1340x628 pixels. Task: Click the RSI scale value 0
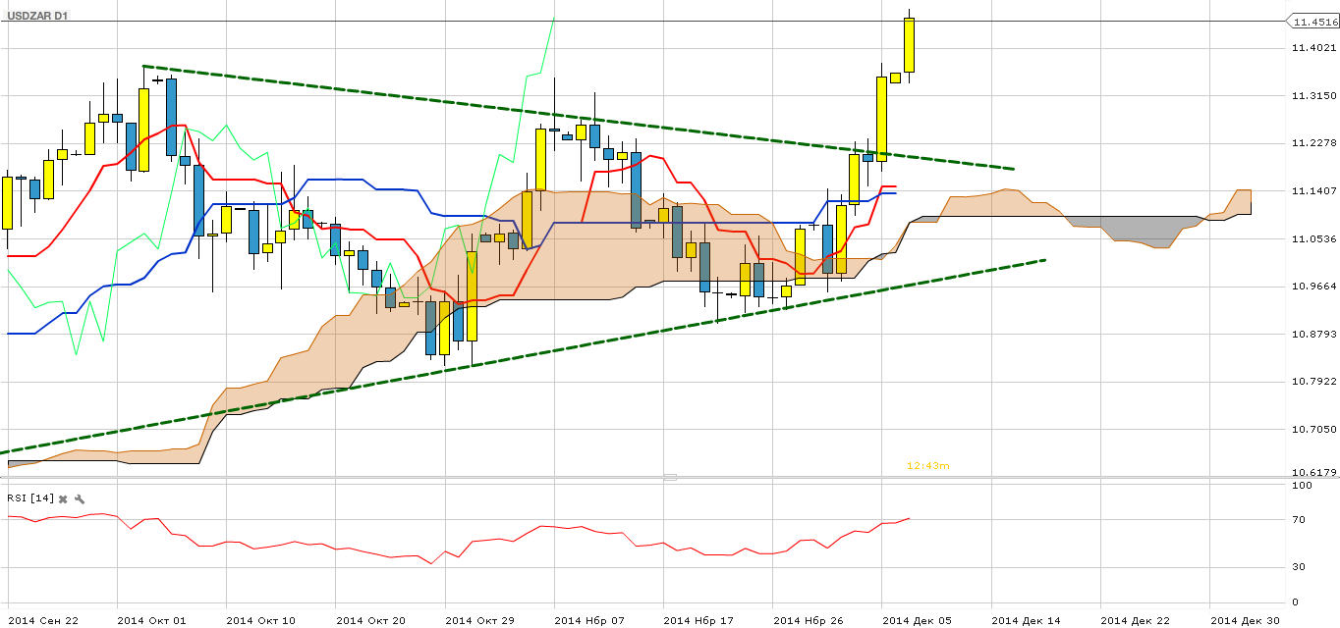click(x=1296, y=602)
